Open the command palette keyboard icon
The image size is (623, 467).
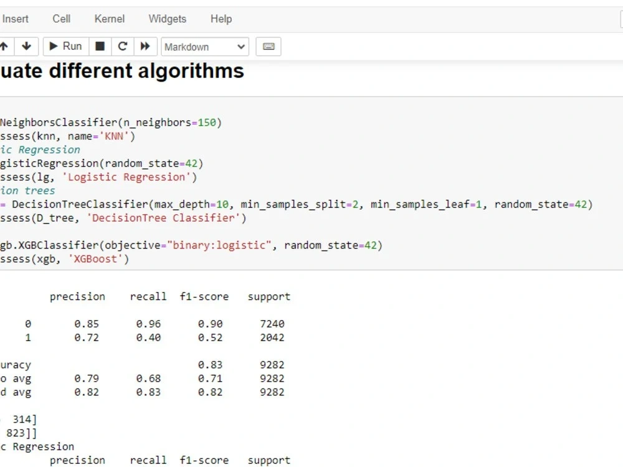coord(269,47)
